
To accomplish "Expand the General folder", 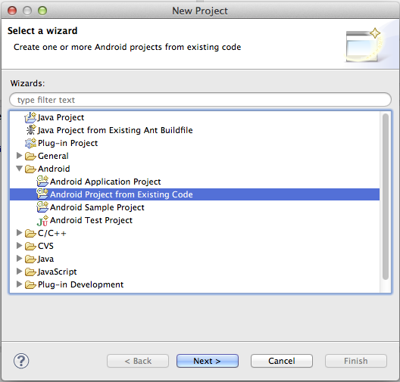I will [19, 155].
